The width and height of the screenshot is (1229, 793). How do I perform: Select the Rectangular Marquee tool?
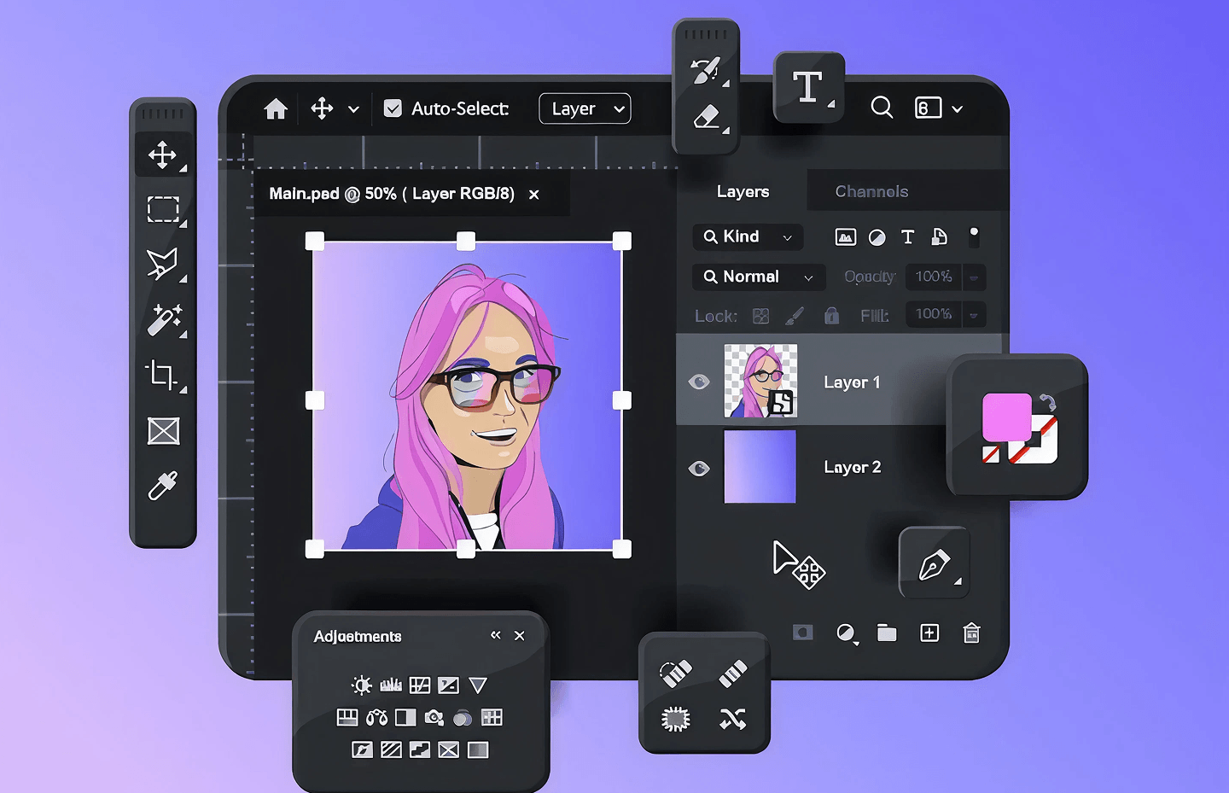tap(162, 209)
